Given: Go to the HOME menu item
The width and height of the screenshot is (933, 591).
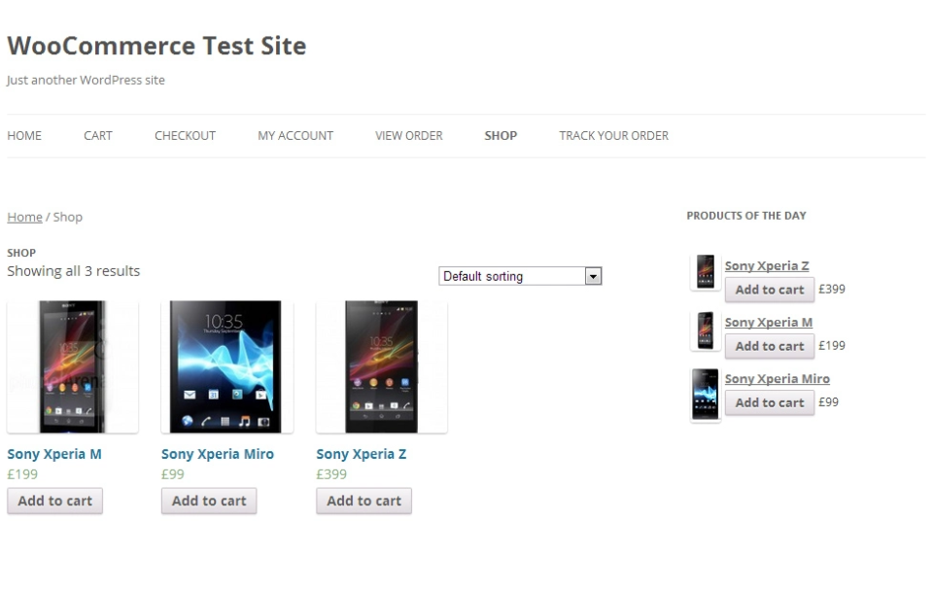Looking at the screenshot, I should [x=24, y=135].
